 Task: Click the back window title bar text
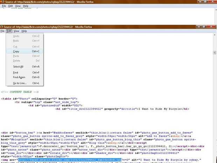(x=49, y=2)
